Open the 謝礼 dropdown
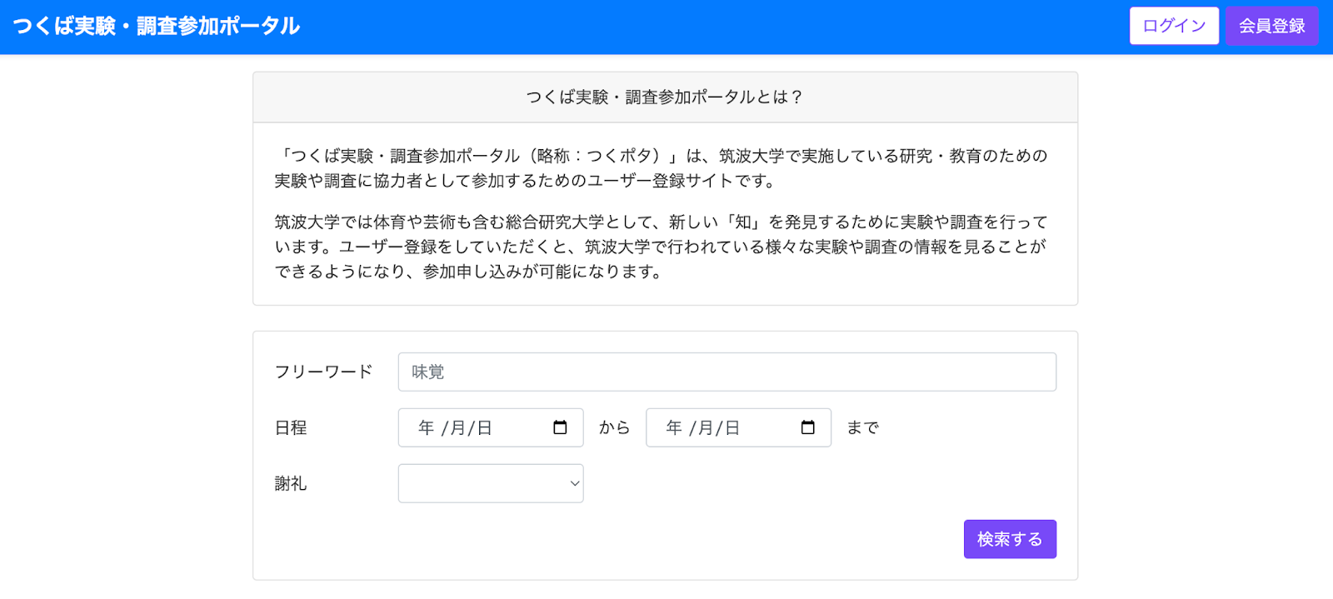This screenshot has height=599, width=1333. 491,483
